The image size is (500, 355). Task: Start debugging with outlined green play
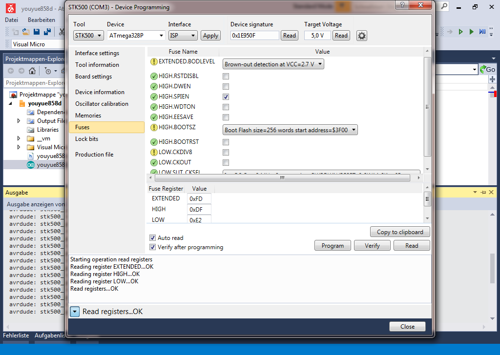click(x=461, y=32)
